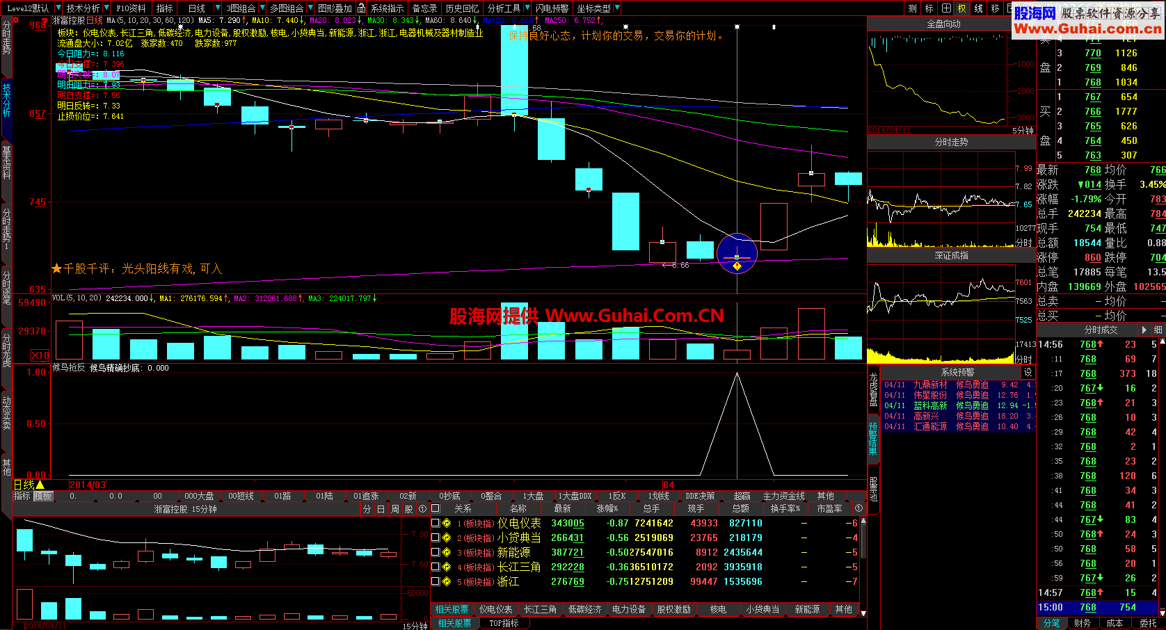Tick the checkbox for 长江三角 row
This screenshot has width=1166, height=630.
coord(436,567)
